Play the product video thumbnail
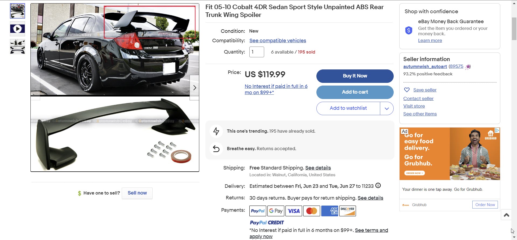Screen dimensions: 517x240 (x=18, y=29)
